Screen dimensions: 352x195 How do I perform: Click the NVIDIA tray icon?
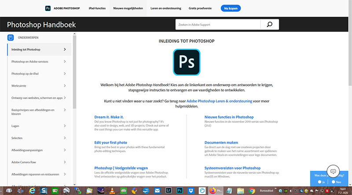(x=286, y=191)
